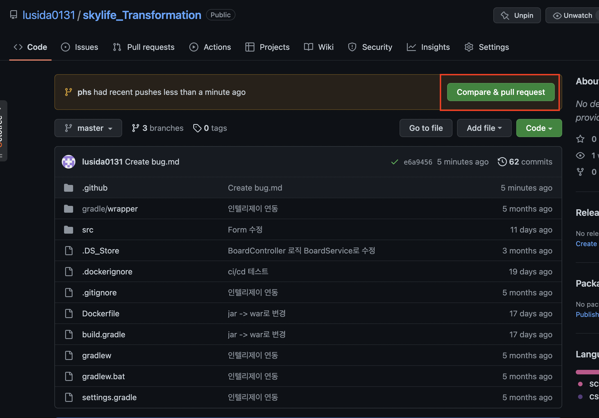The height and width of the screenshot is (418, 599).
Task: Click the lusida0131 avatar thumbnail
Action: coord(69,162)
